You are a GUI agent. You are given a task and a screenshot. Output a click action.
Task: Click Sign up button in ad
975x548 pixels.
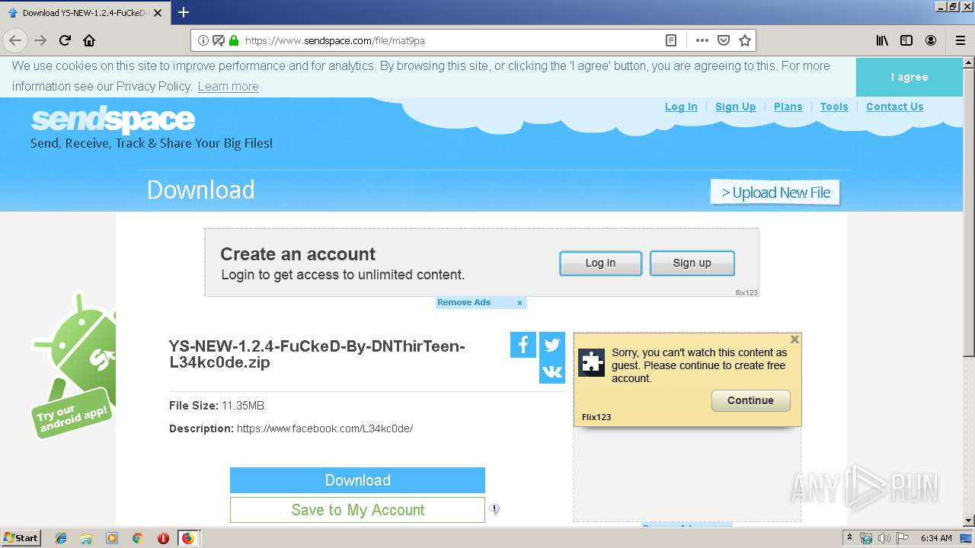click(x=692, y=263)
